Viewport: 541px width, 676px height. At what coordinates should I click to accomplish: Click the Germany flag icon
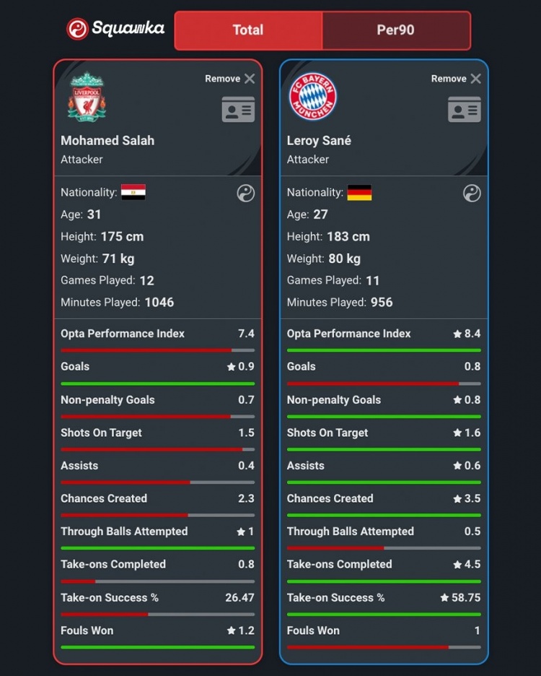tap(359, 192)
